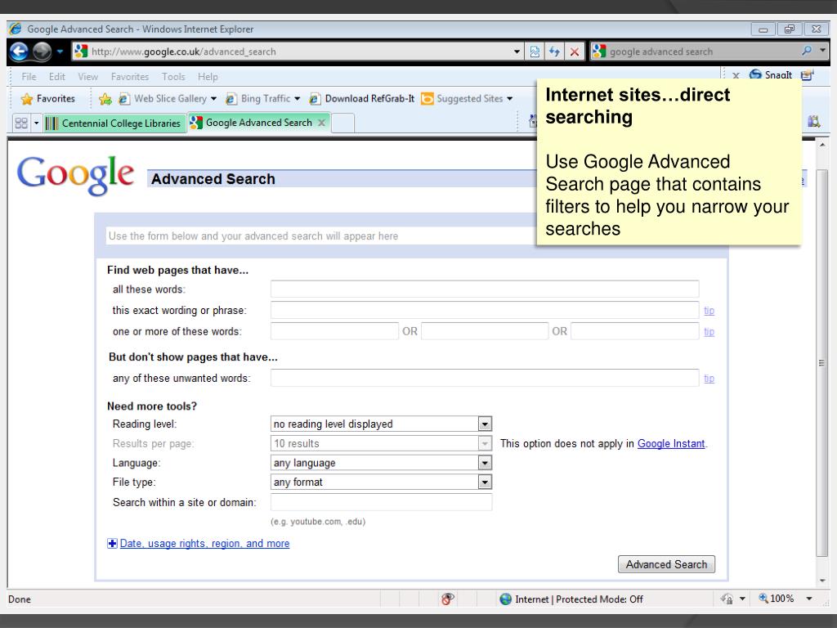The image size is (837, 628).
Task: Open the recent pages arrow beside Forward
Action: click(x=60, y=52)
